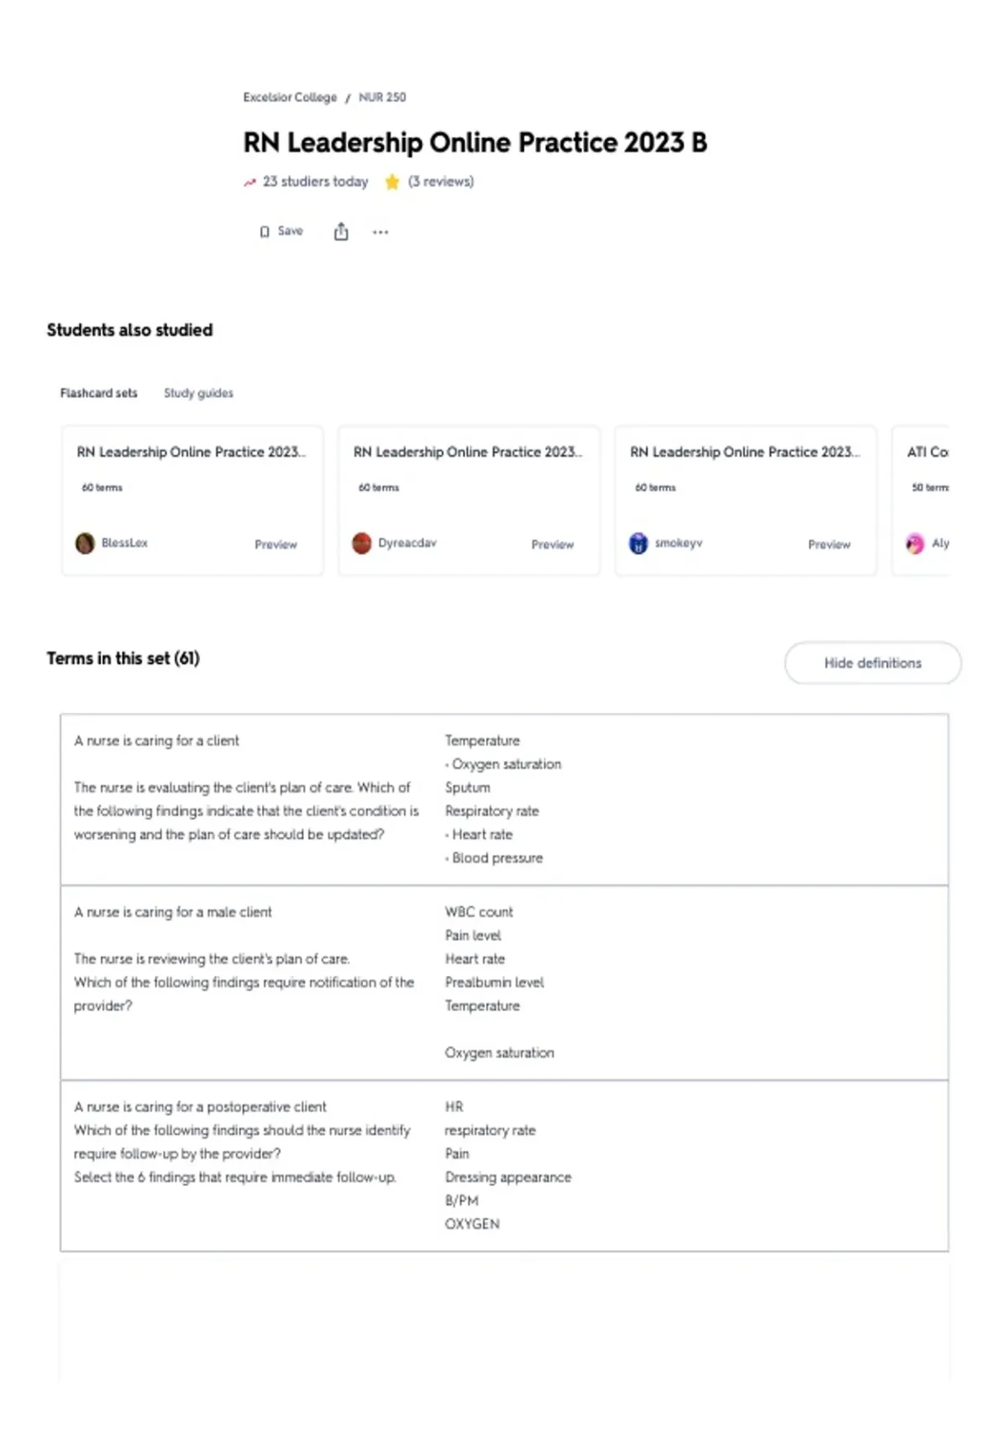Open the three-dot more options menu
This screenshot has width=1008, height=1429.
pos(381,232)
